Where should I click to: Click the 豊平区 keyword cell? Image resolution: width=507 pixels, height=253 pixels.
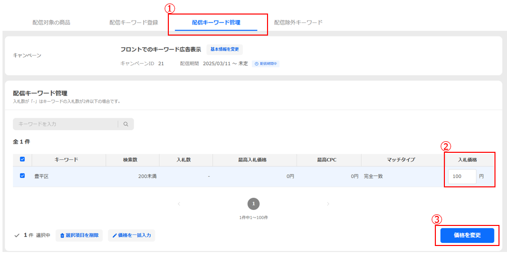click(42, 176)
